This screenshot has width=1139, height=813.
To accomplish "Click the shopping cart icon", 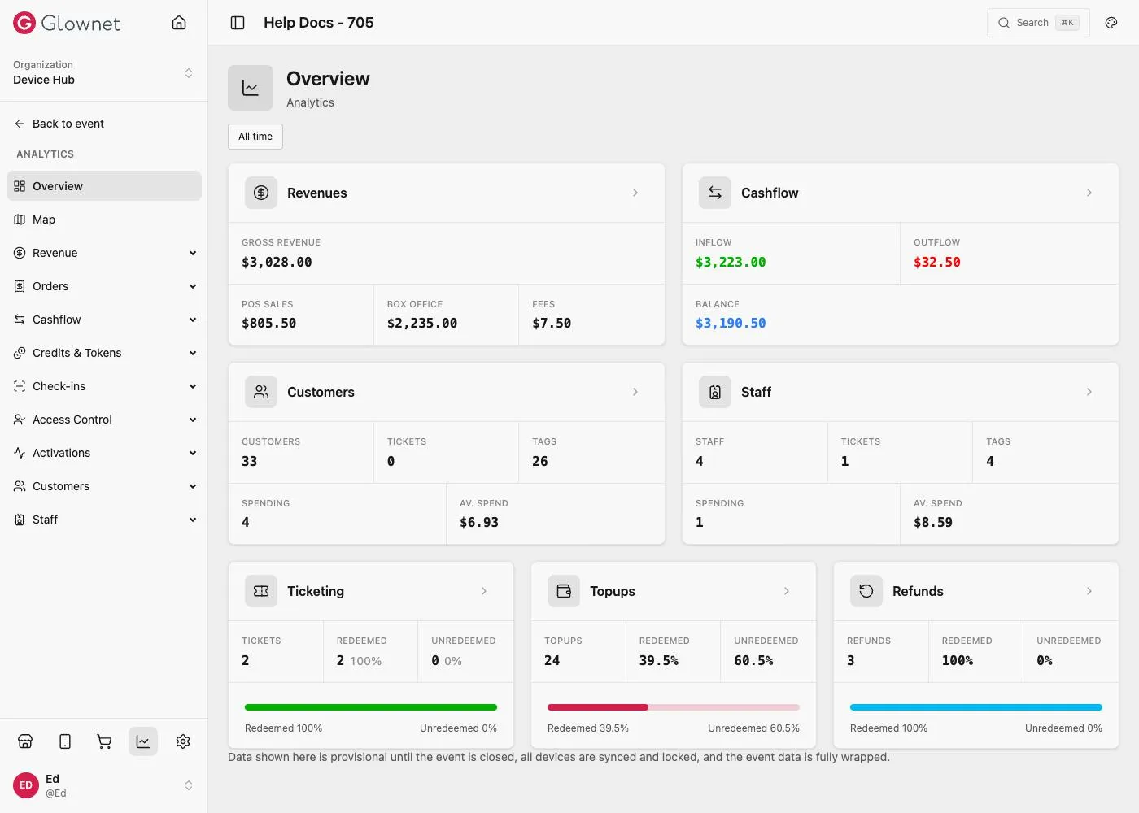I will tap(104, 741).
